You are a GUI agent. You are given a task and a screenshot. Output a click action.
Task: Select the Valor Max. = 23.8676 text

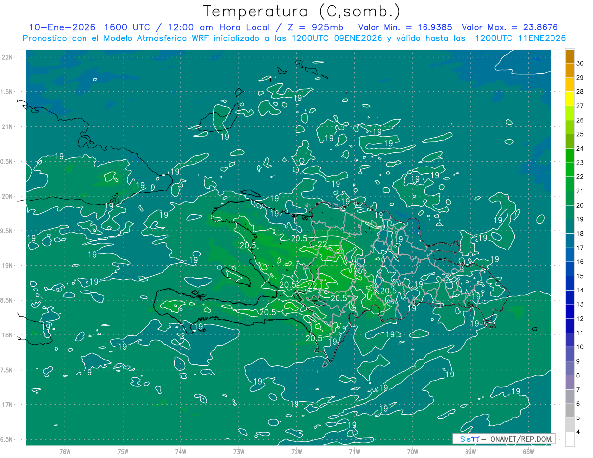(x=509, y=27)
